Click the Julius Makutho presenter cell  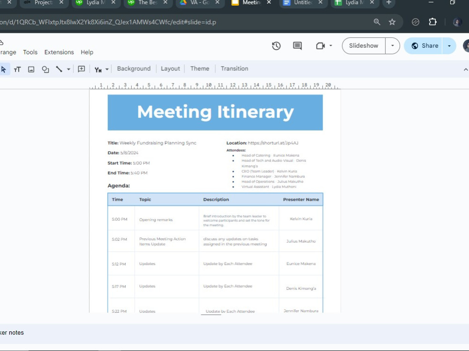[x=301, y=241]
